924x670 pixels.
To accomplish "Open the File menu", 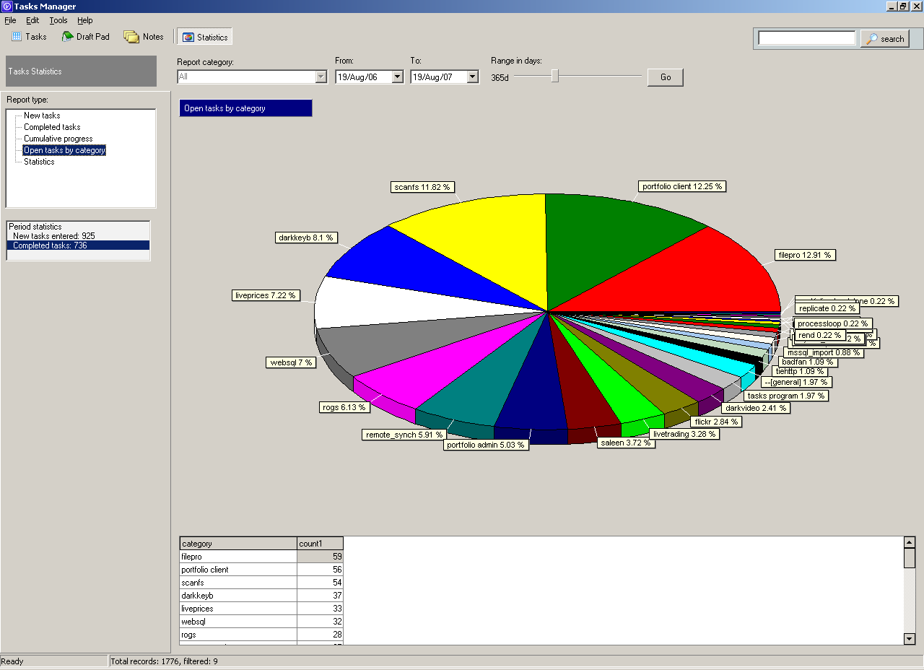I will click(10, 20).
